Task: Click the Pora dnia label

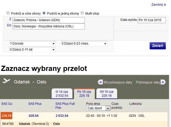Action: (93, 104)
